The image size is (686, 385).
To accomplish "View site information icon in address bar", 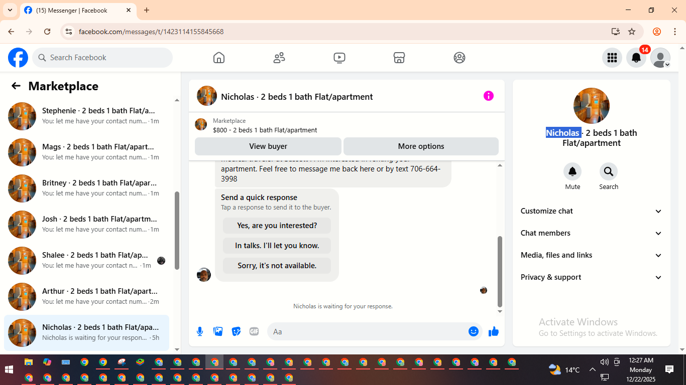I will click(x=69, y=32).
